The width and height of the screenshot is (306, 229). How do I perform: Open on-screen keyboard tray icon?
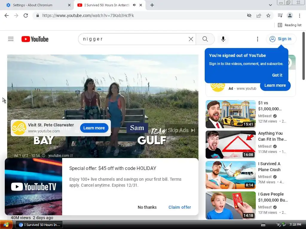[263, 225]
